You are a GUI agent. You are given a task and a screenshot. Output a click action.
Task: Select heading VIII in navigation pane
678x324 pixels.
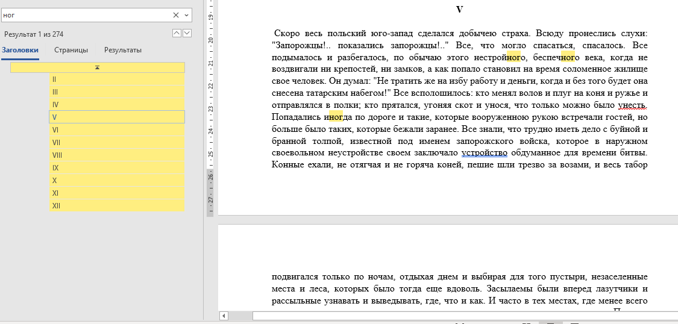click(x=117, y=155)
